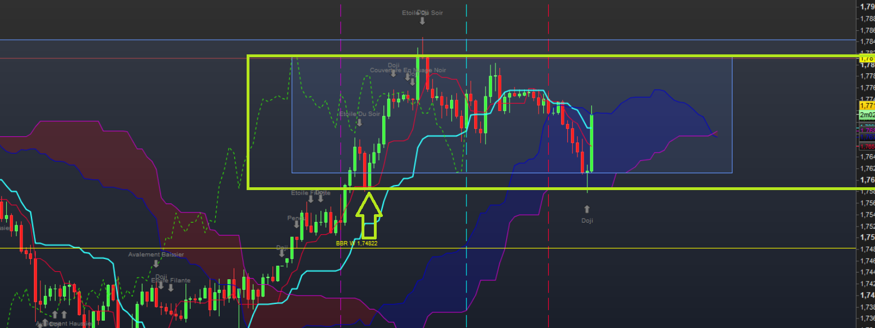The image size is (875, 328).
Task: Click the 'Couverture En Nuage Noir' pattern label
Action: pyautogui.click(x=408, y=70)
